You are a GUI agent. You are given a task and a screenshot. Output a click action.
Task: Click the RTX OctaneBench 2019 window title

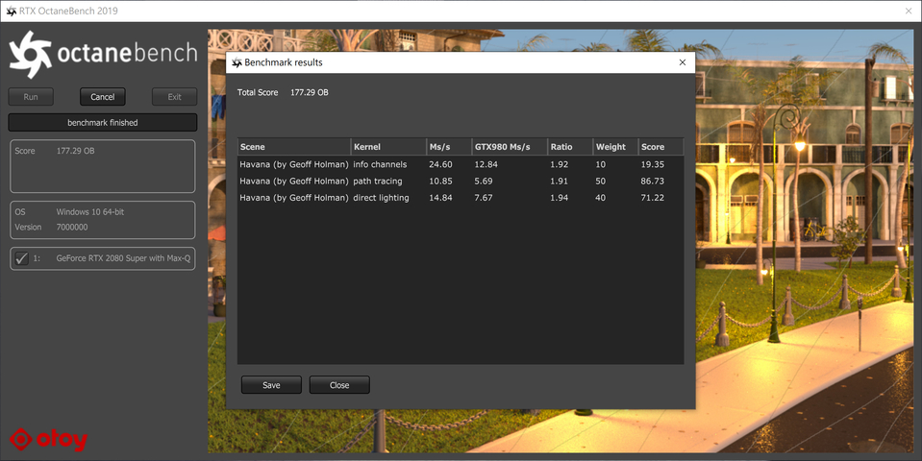point(68,11)
